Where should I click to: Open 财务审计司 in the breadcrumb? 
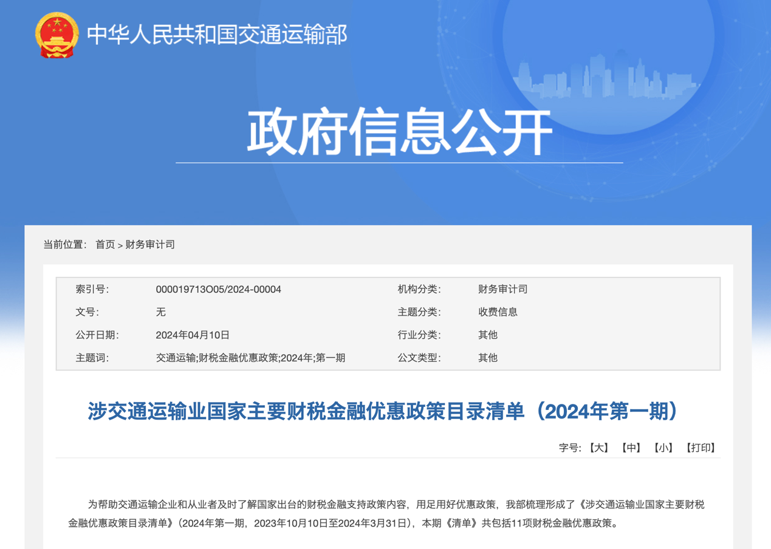[150, 245]
